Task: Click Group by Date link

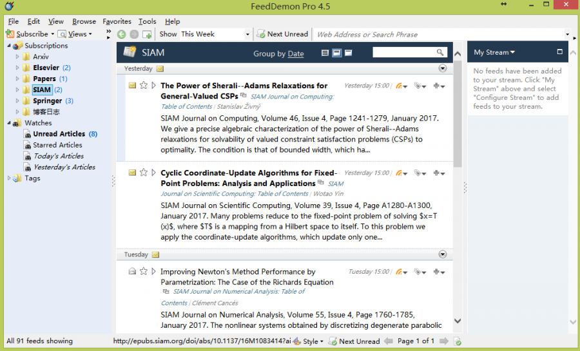Action: click(x=296, y=54)
